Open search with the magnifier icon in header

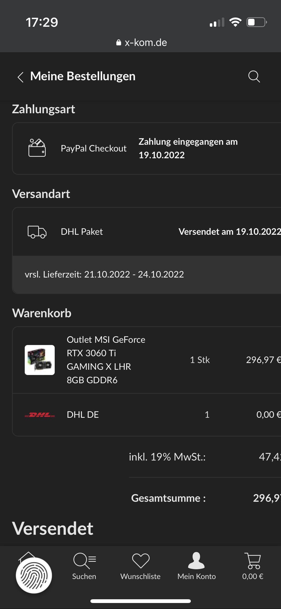tap(254, 76)
